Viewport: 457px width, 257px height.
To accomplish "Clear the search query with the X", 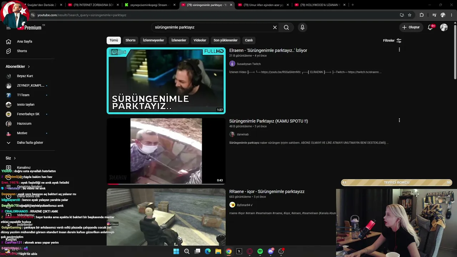I will (275, 27).
